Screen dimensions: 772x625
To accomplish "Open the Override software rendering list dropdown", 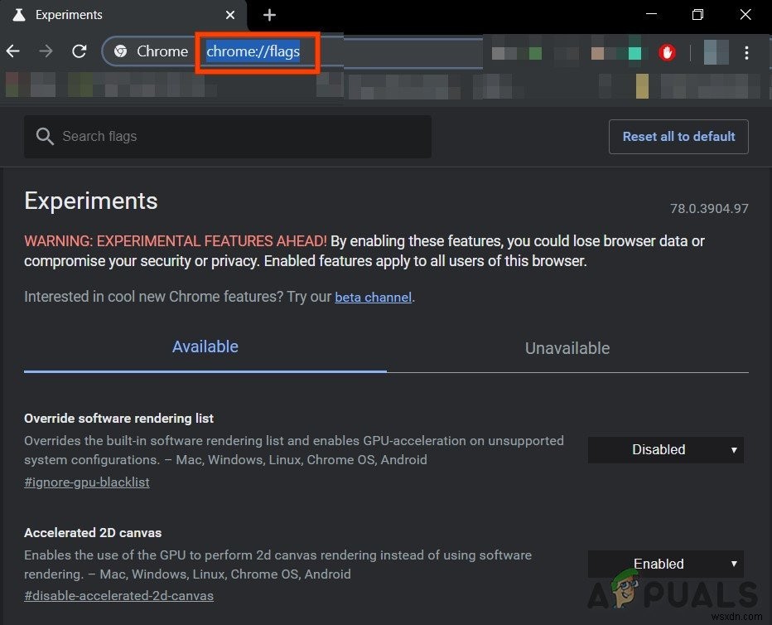I will [665, 449].
